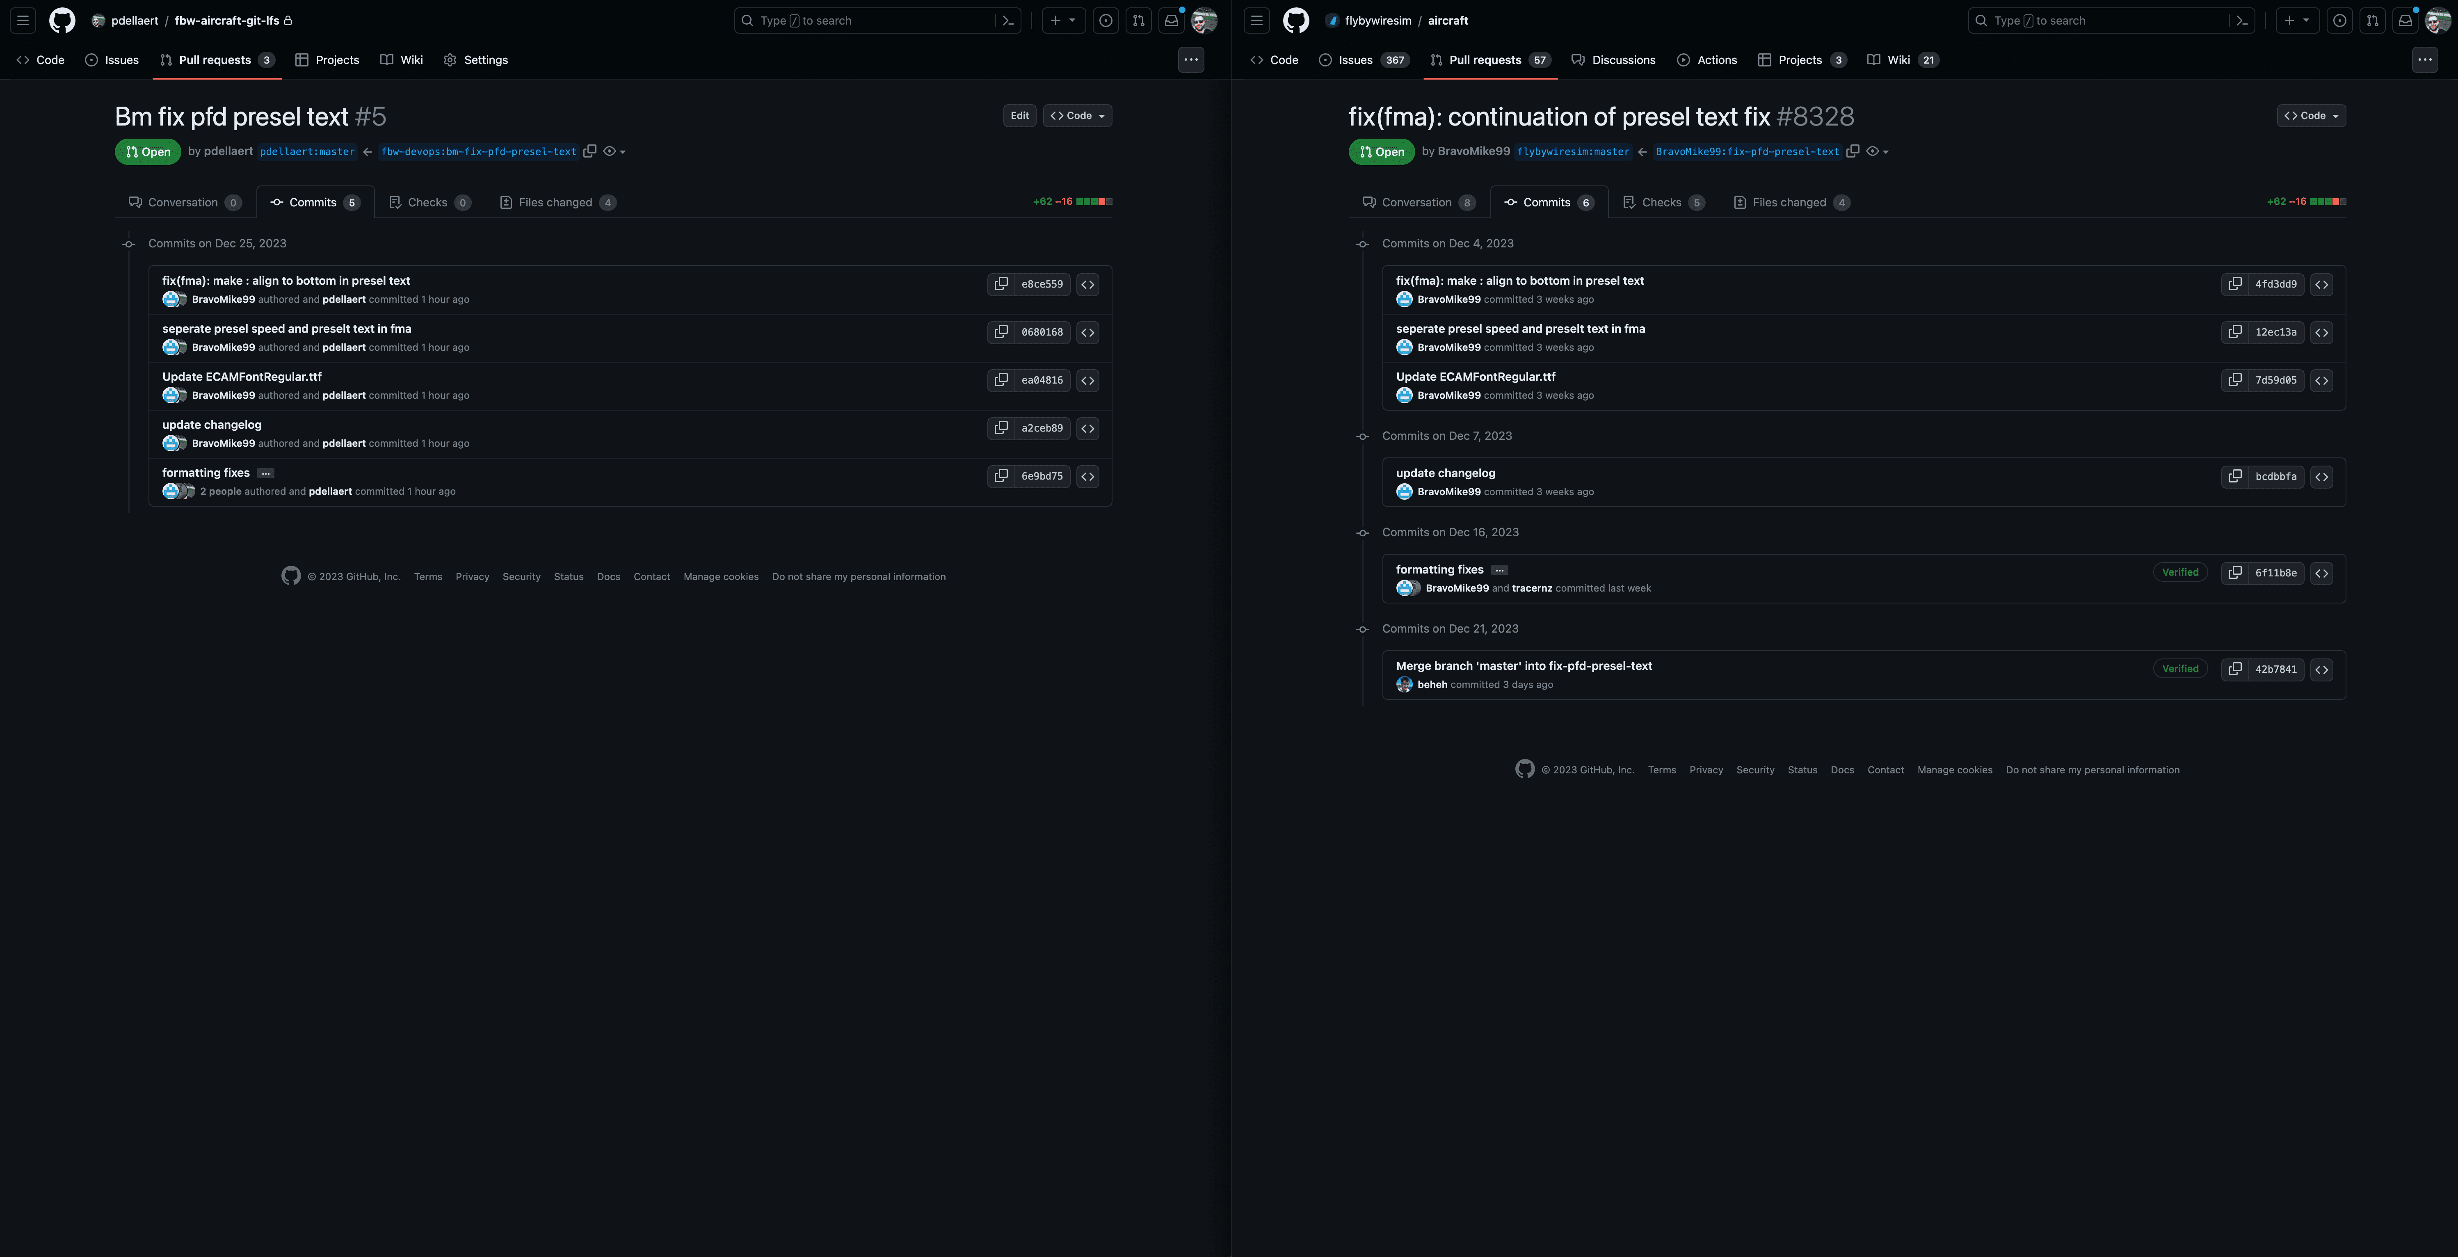This screenshot has width=2458, height=1257.
Task: Copy full SHA for commit e8ce559
Action: point(1000,284)
